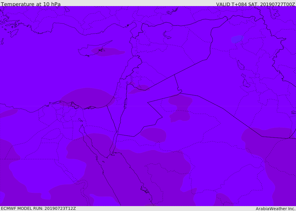Click the 'VALID T+084 SAT. 20190727T00Z' label
Image resolution: width=296 pixels, height=211 pixels.
(x=256, y=4)
